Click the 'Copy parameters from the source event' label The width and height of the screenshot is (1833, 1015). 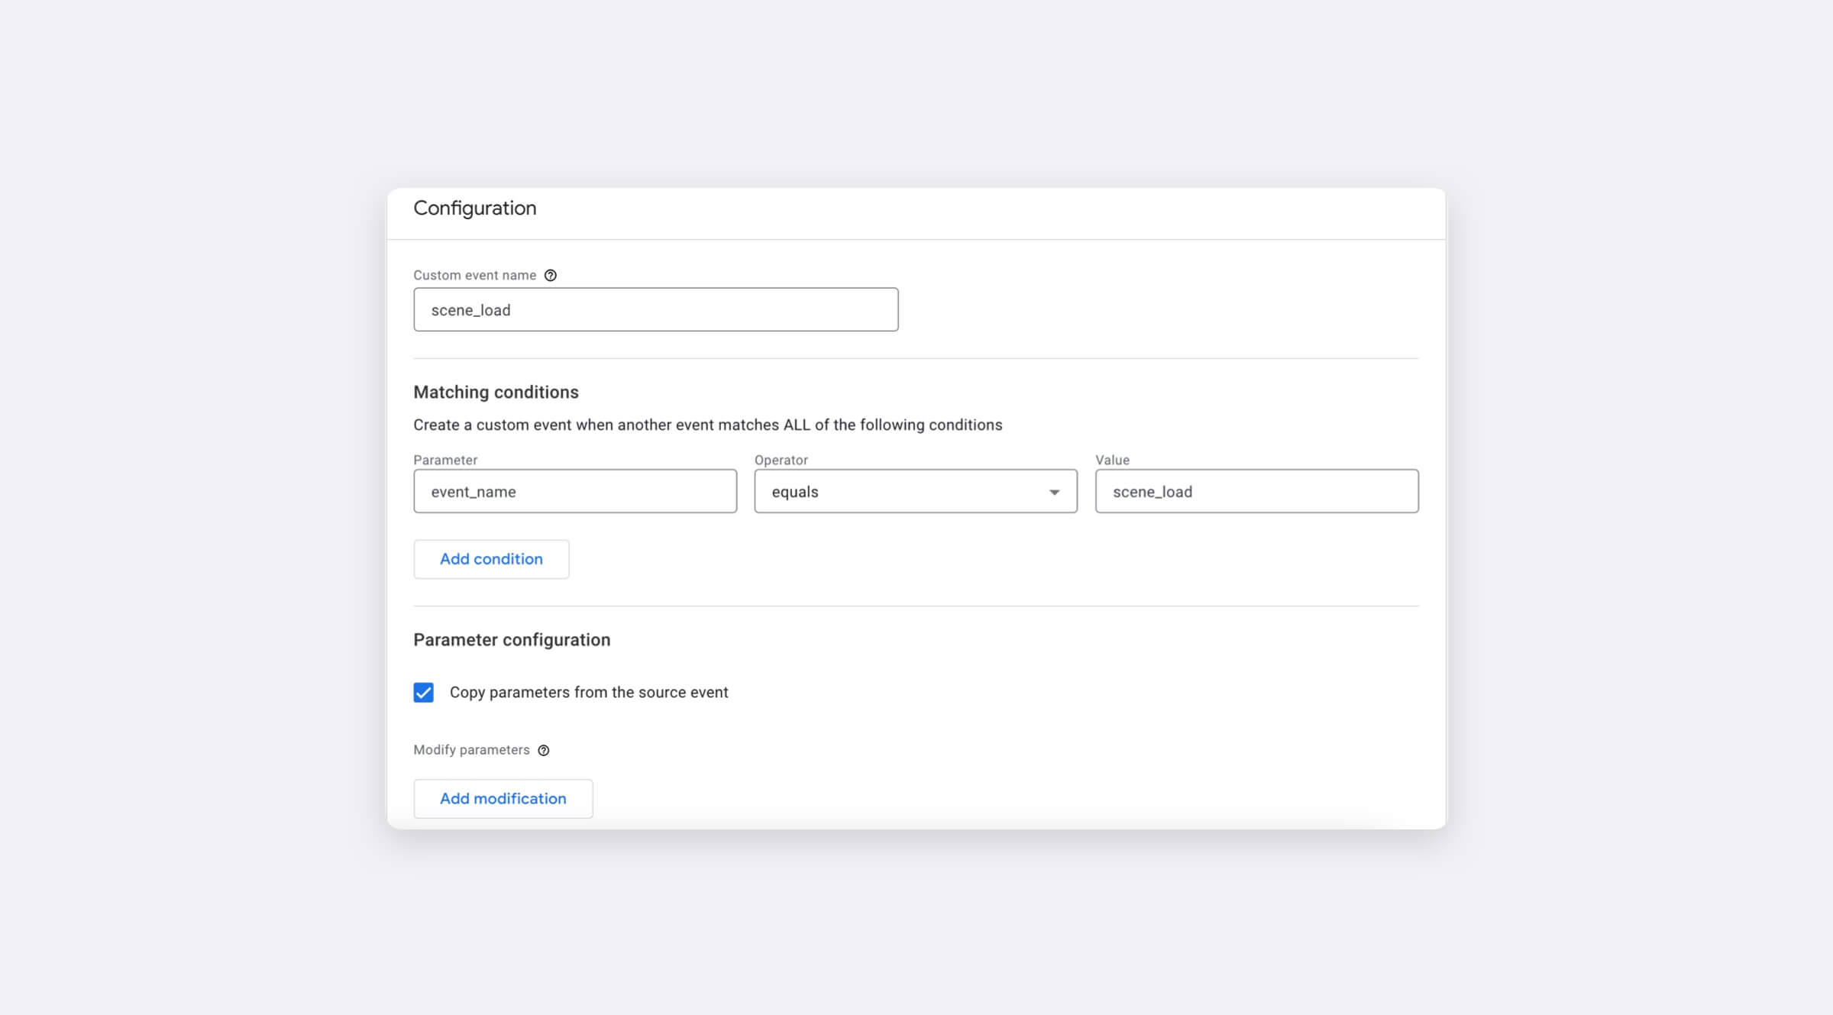tap(589, 693)
